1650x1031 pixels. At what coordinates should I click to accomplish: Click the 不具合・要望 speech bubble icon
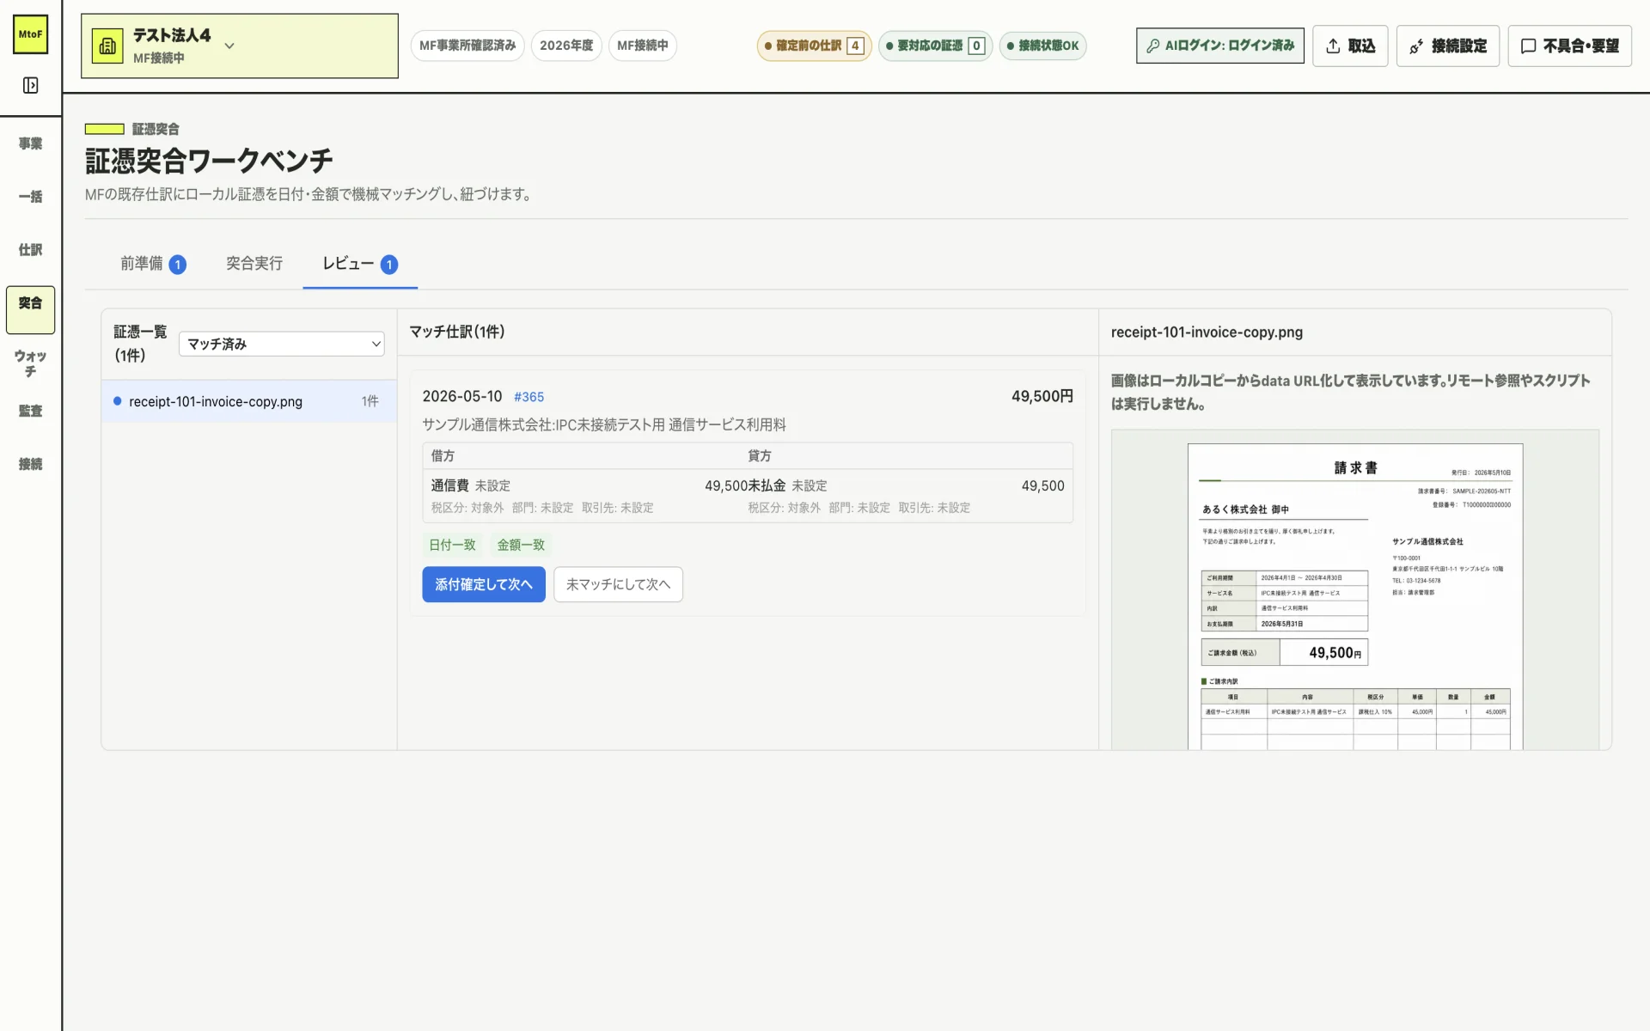pos(1528,46)
